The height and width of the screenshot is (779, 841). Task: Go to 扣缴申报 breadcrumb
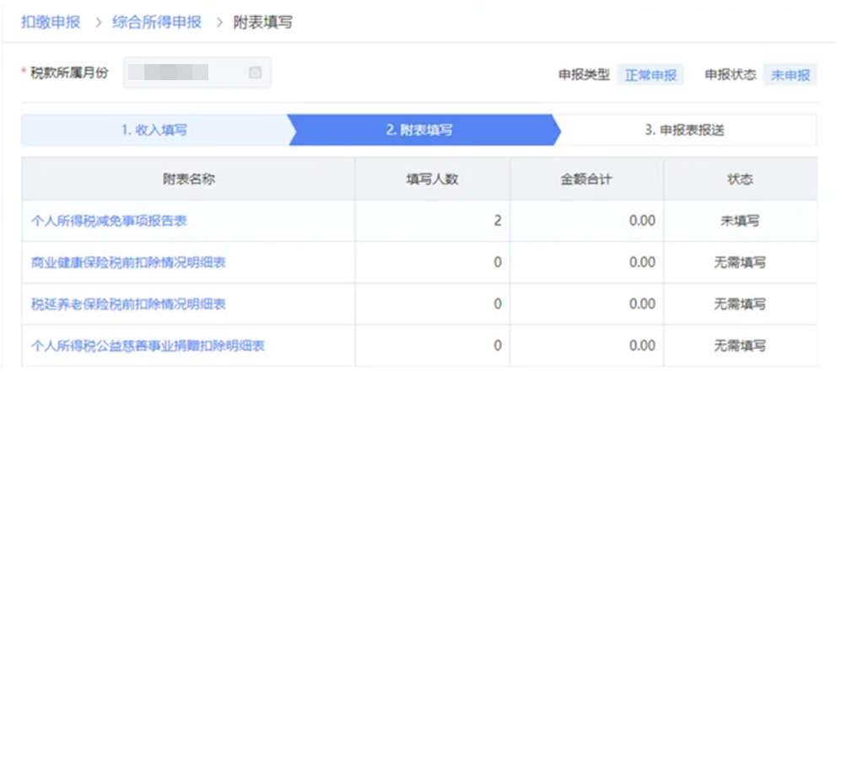coord(51,23)
